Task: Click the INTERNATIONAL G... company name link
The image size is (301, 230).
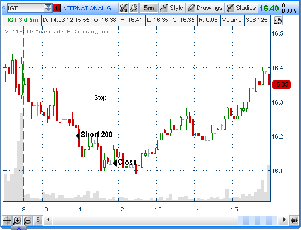Action: 89,8
